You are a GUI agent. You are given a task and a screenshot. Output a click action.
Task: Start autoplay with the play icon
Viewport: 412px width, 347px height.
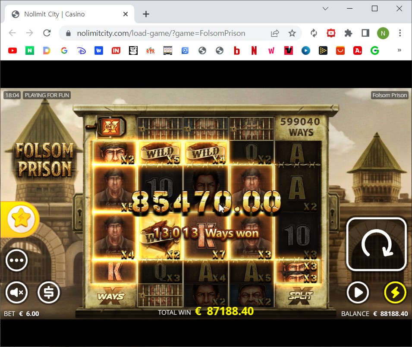(358, 292)
